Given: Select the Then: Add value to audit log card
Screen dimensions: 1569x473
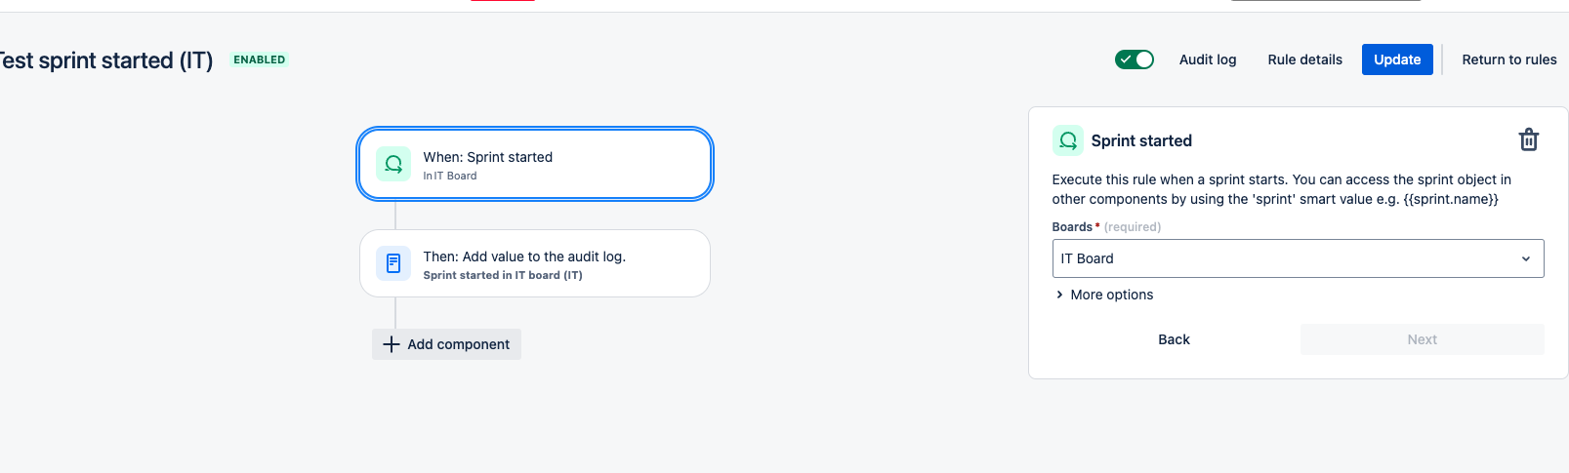Looking at the screenshot, I should (535, 263).
